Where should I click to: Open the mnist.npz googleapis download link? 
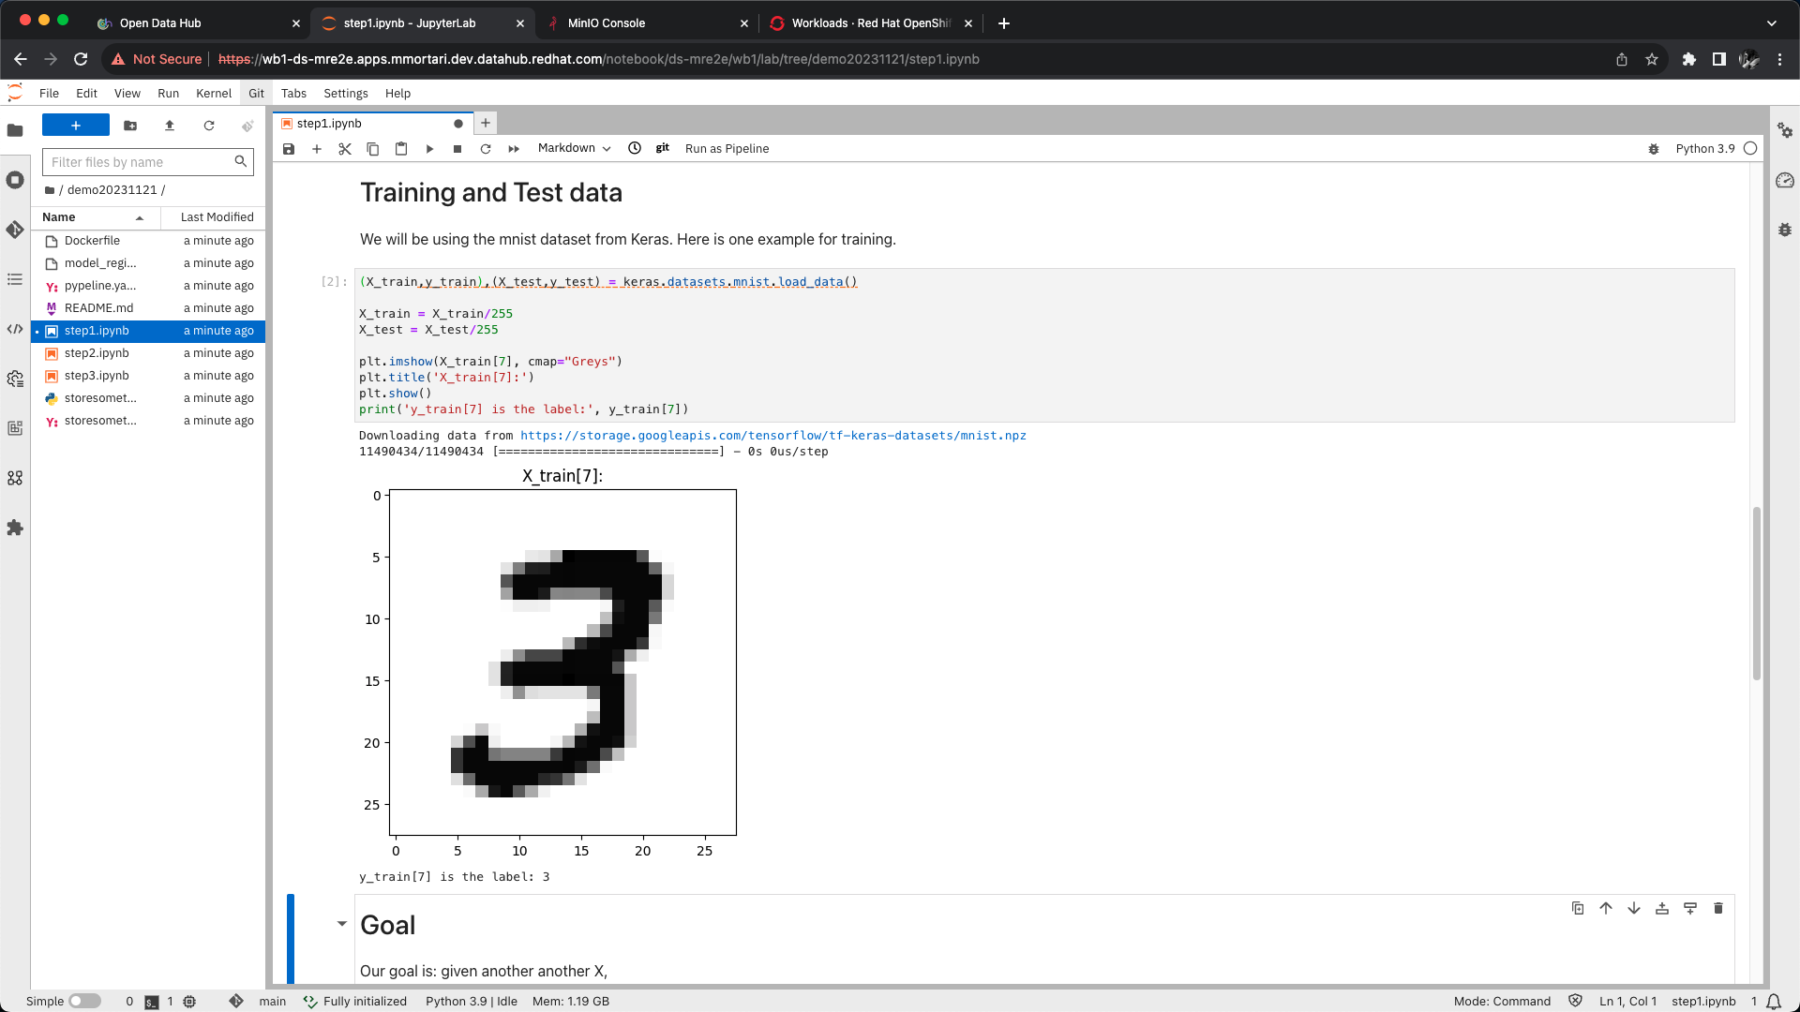coord(772,436)
